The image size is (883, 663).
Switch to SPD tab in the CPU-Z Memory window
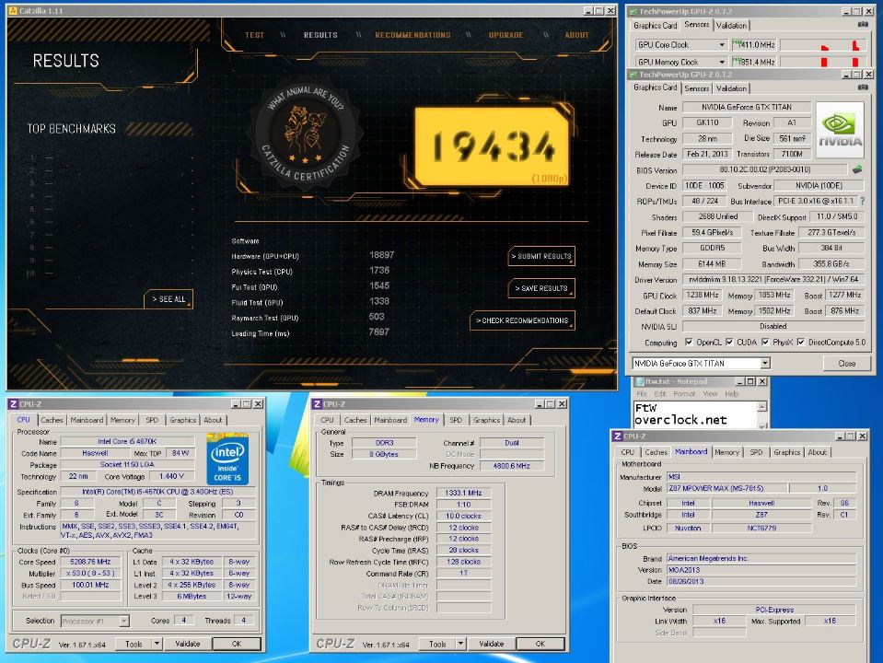(x=456, y=420)
